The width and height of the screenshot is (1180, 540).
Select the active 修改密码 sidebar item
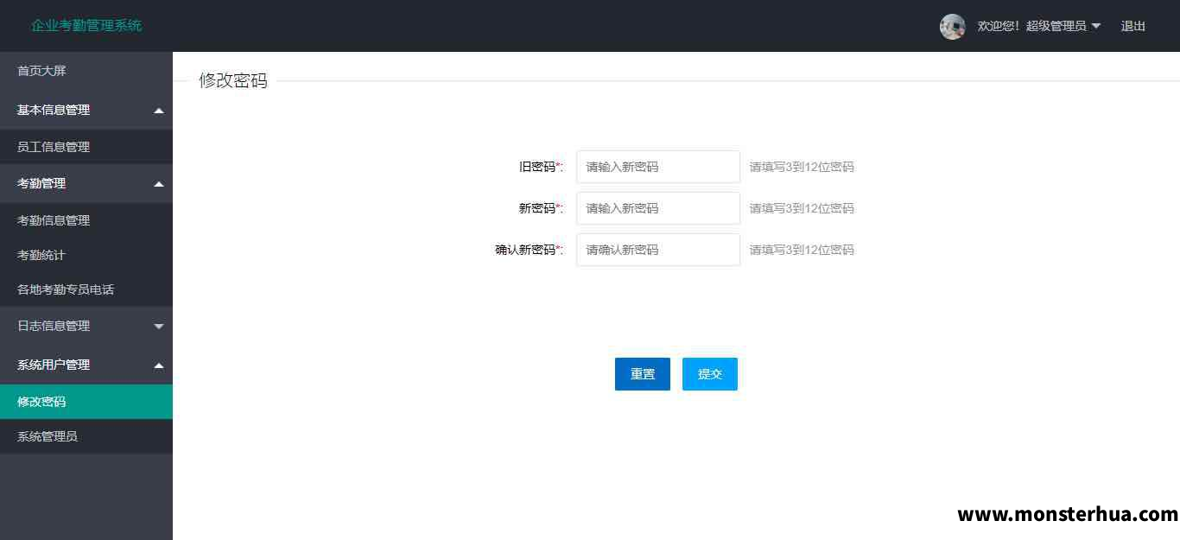86,402
